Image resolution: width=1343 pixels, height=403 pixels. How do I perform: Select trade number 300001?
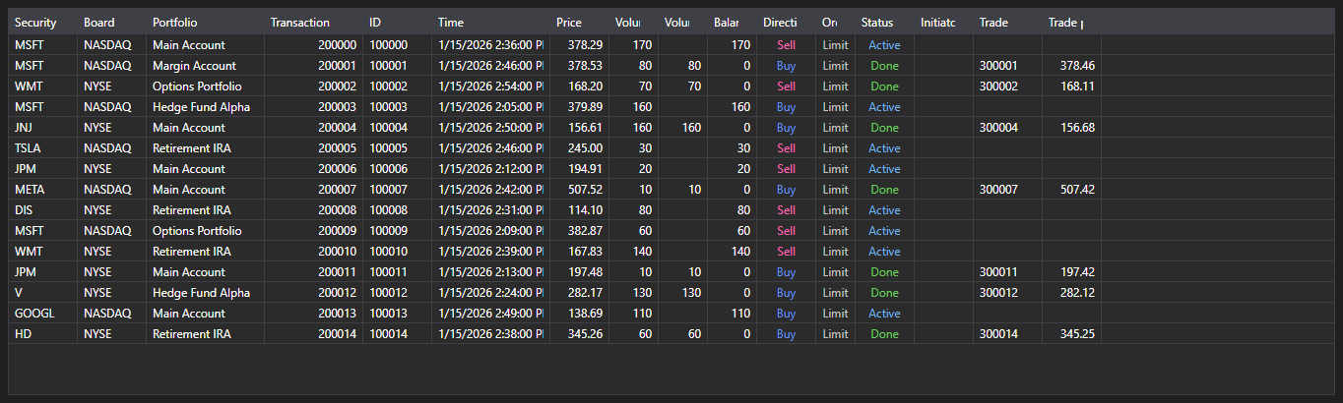pyautogui.click(x=1007, y=66)
